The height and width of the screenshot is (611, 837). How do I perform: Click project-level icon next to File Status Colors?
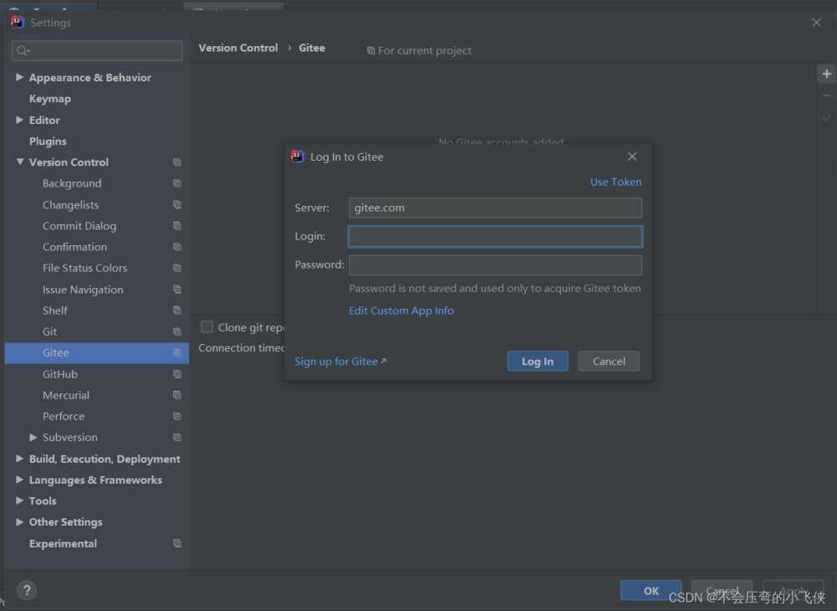[177, 269]
